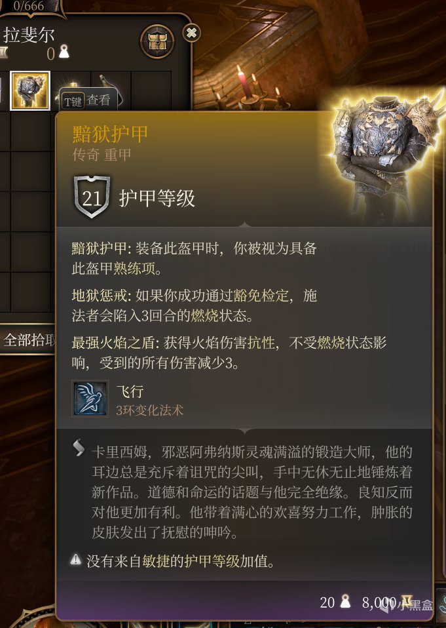The width and height of the screenshot is (446, 628).
Task: Click the 0/666 weight capacity tab
Action: [x=29, y=6]
